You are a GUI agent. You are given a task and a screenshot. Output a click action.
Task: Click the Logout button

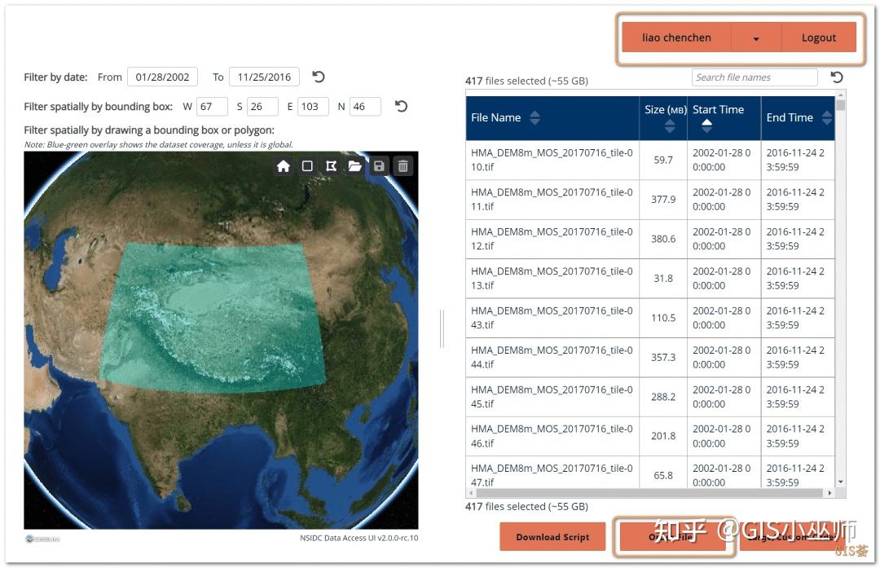(819, 37)
